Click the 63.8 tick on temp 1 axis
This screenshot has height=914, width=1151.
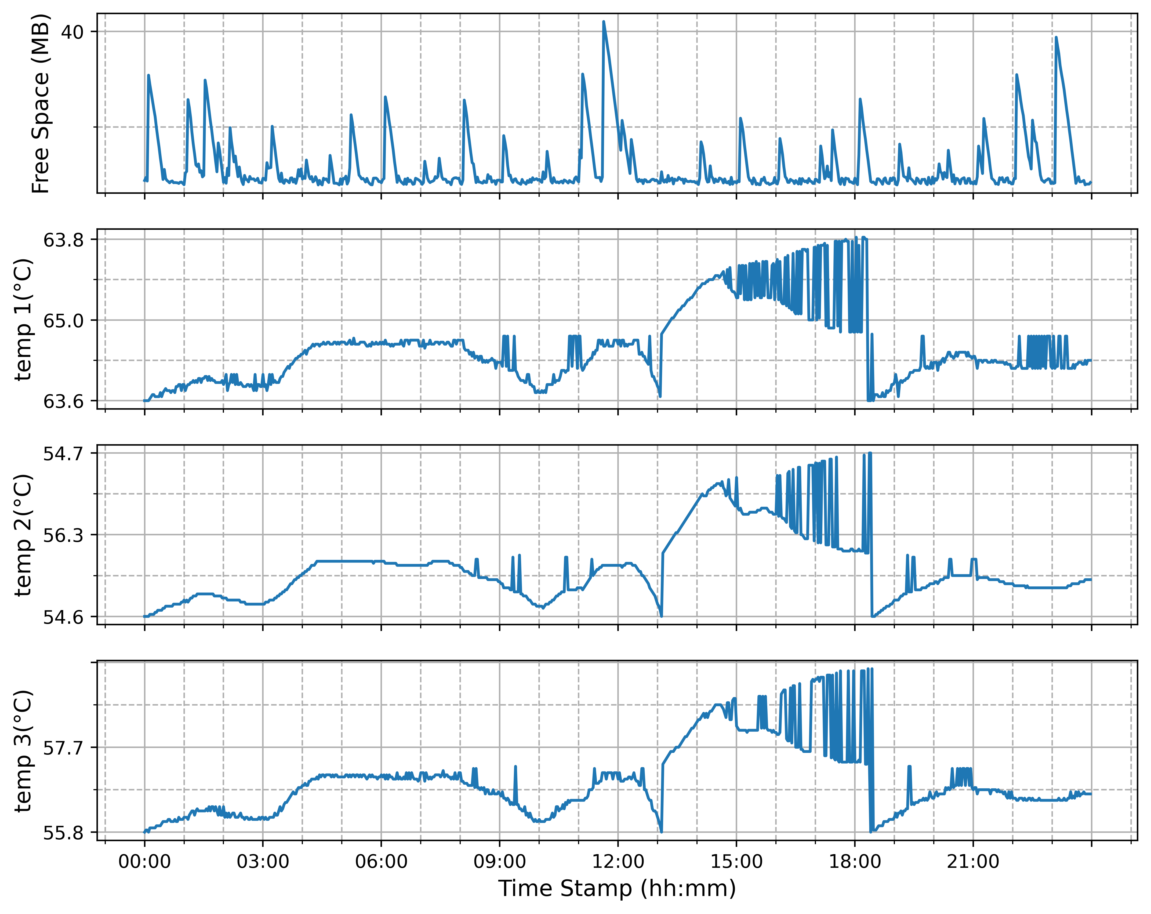[x=64, y=240]
